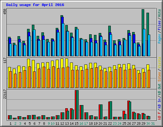
Task: Select the orange sites bar for day 8
Action: coord(44,77)
